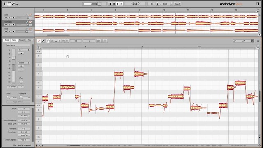Click the compare switch icon in editor toolbar
The image size is (263, 148).
click(43, 41)
